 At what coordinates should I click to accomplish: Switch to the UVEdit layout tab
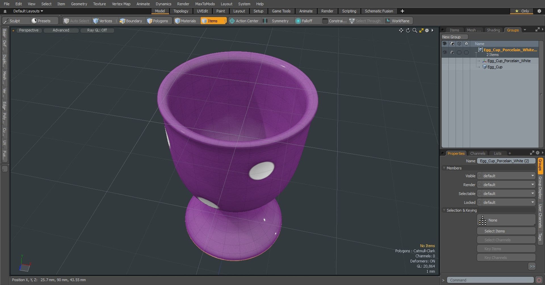202,11
